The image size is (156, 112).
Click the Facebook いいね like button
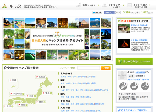coord(109,13)
